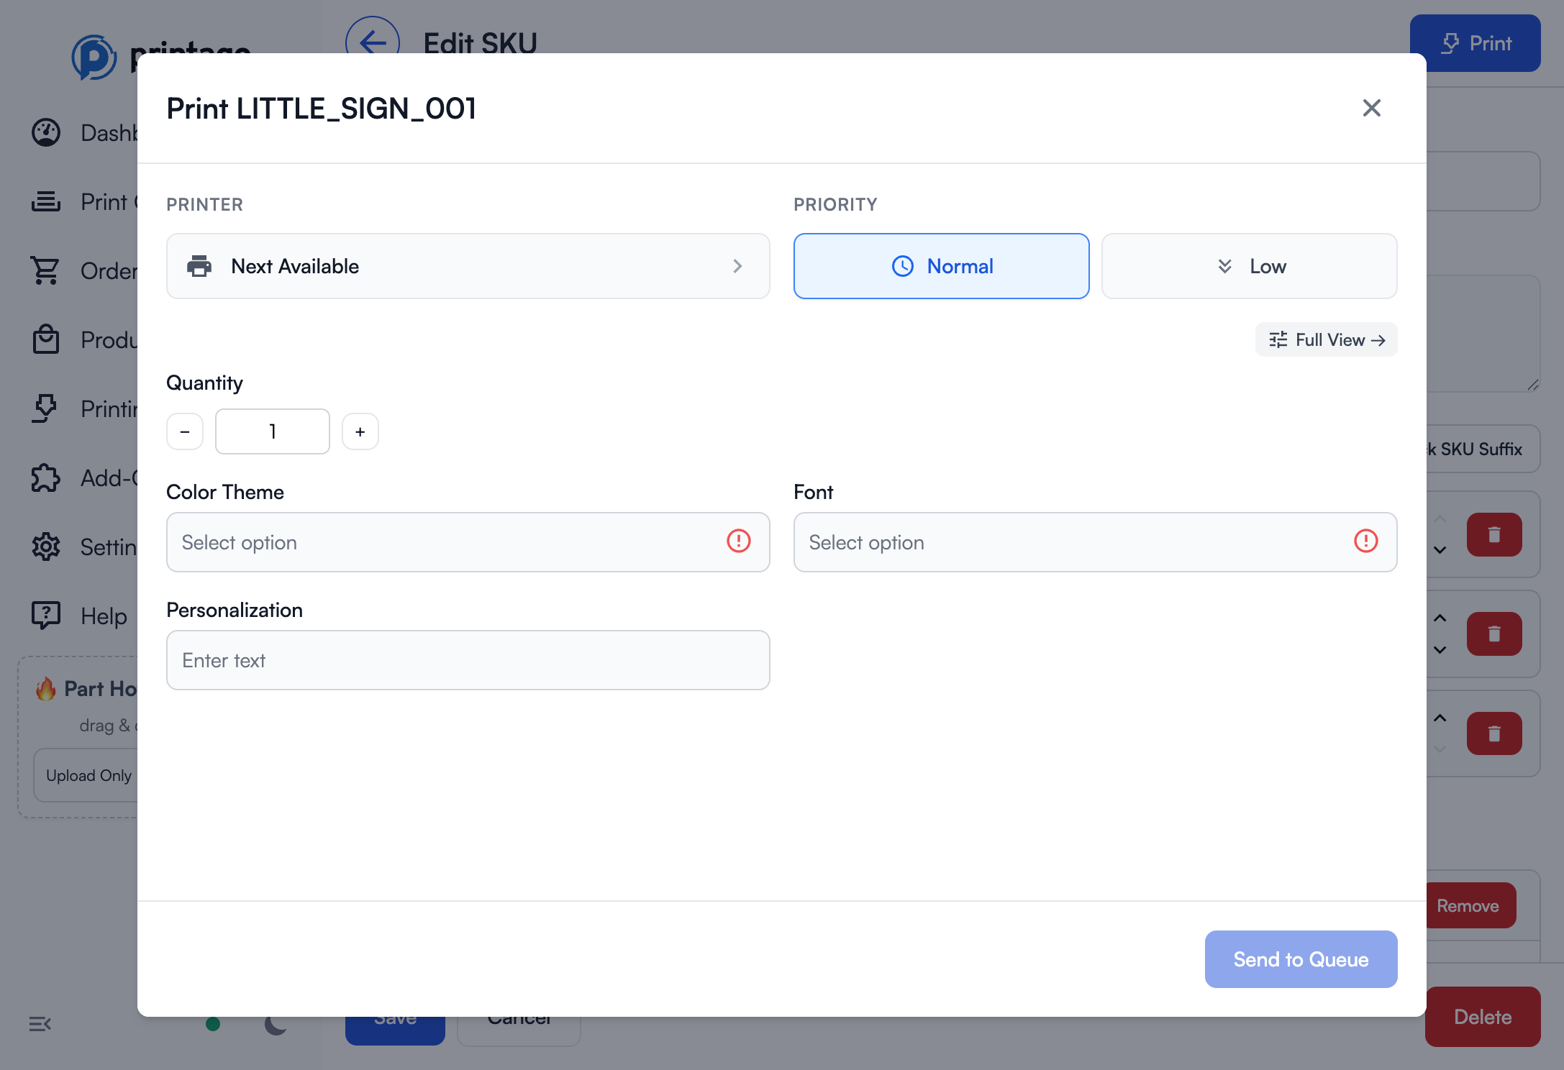Toggle the sidebar collapse icon at bottom left
Image resolution: width=1564 pixels, height=1070 pixels.
(40, 1024)
